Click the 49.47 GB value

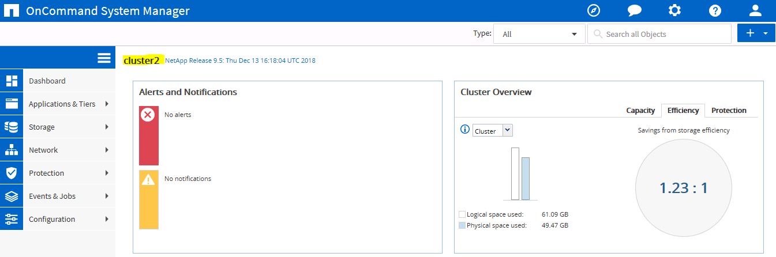tap(555, 225)
